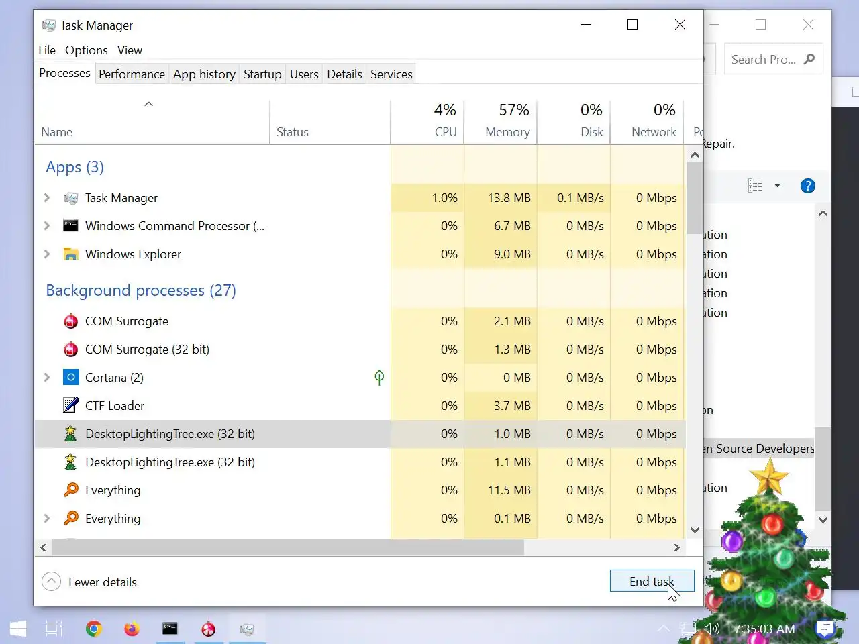The width and height of the screenshot is (859, 644).
Task: Switch to the Details tab
Action: pyautogui.click(x=344, y=74)
